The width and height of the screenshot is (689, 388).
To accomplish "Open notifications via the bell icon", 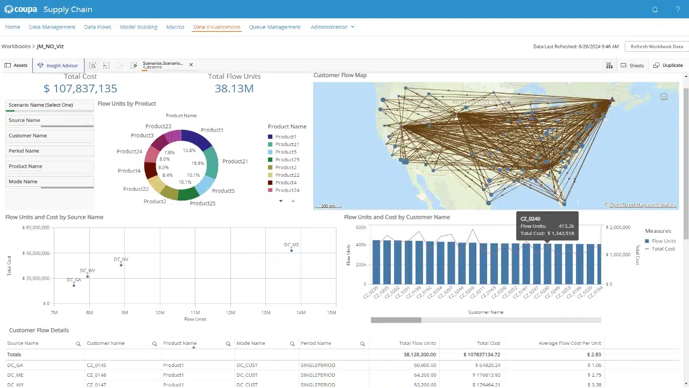I will point(655,9).
